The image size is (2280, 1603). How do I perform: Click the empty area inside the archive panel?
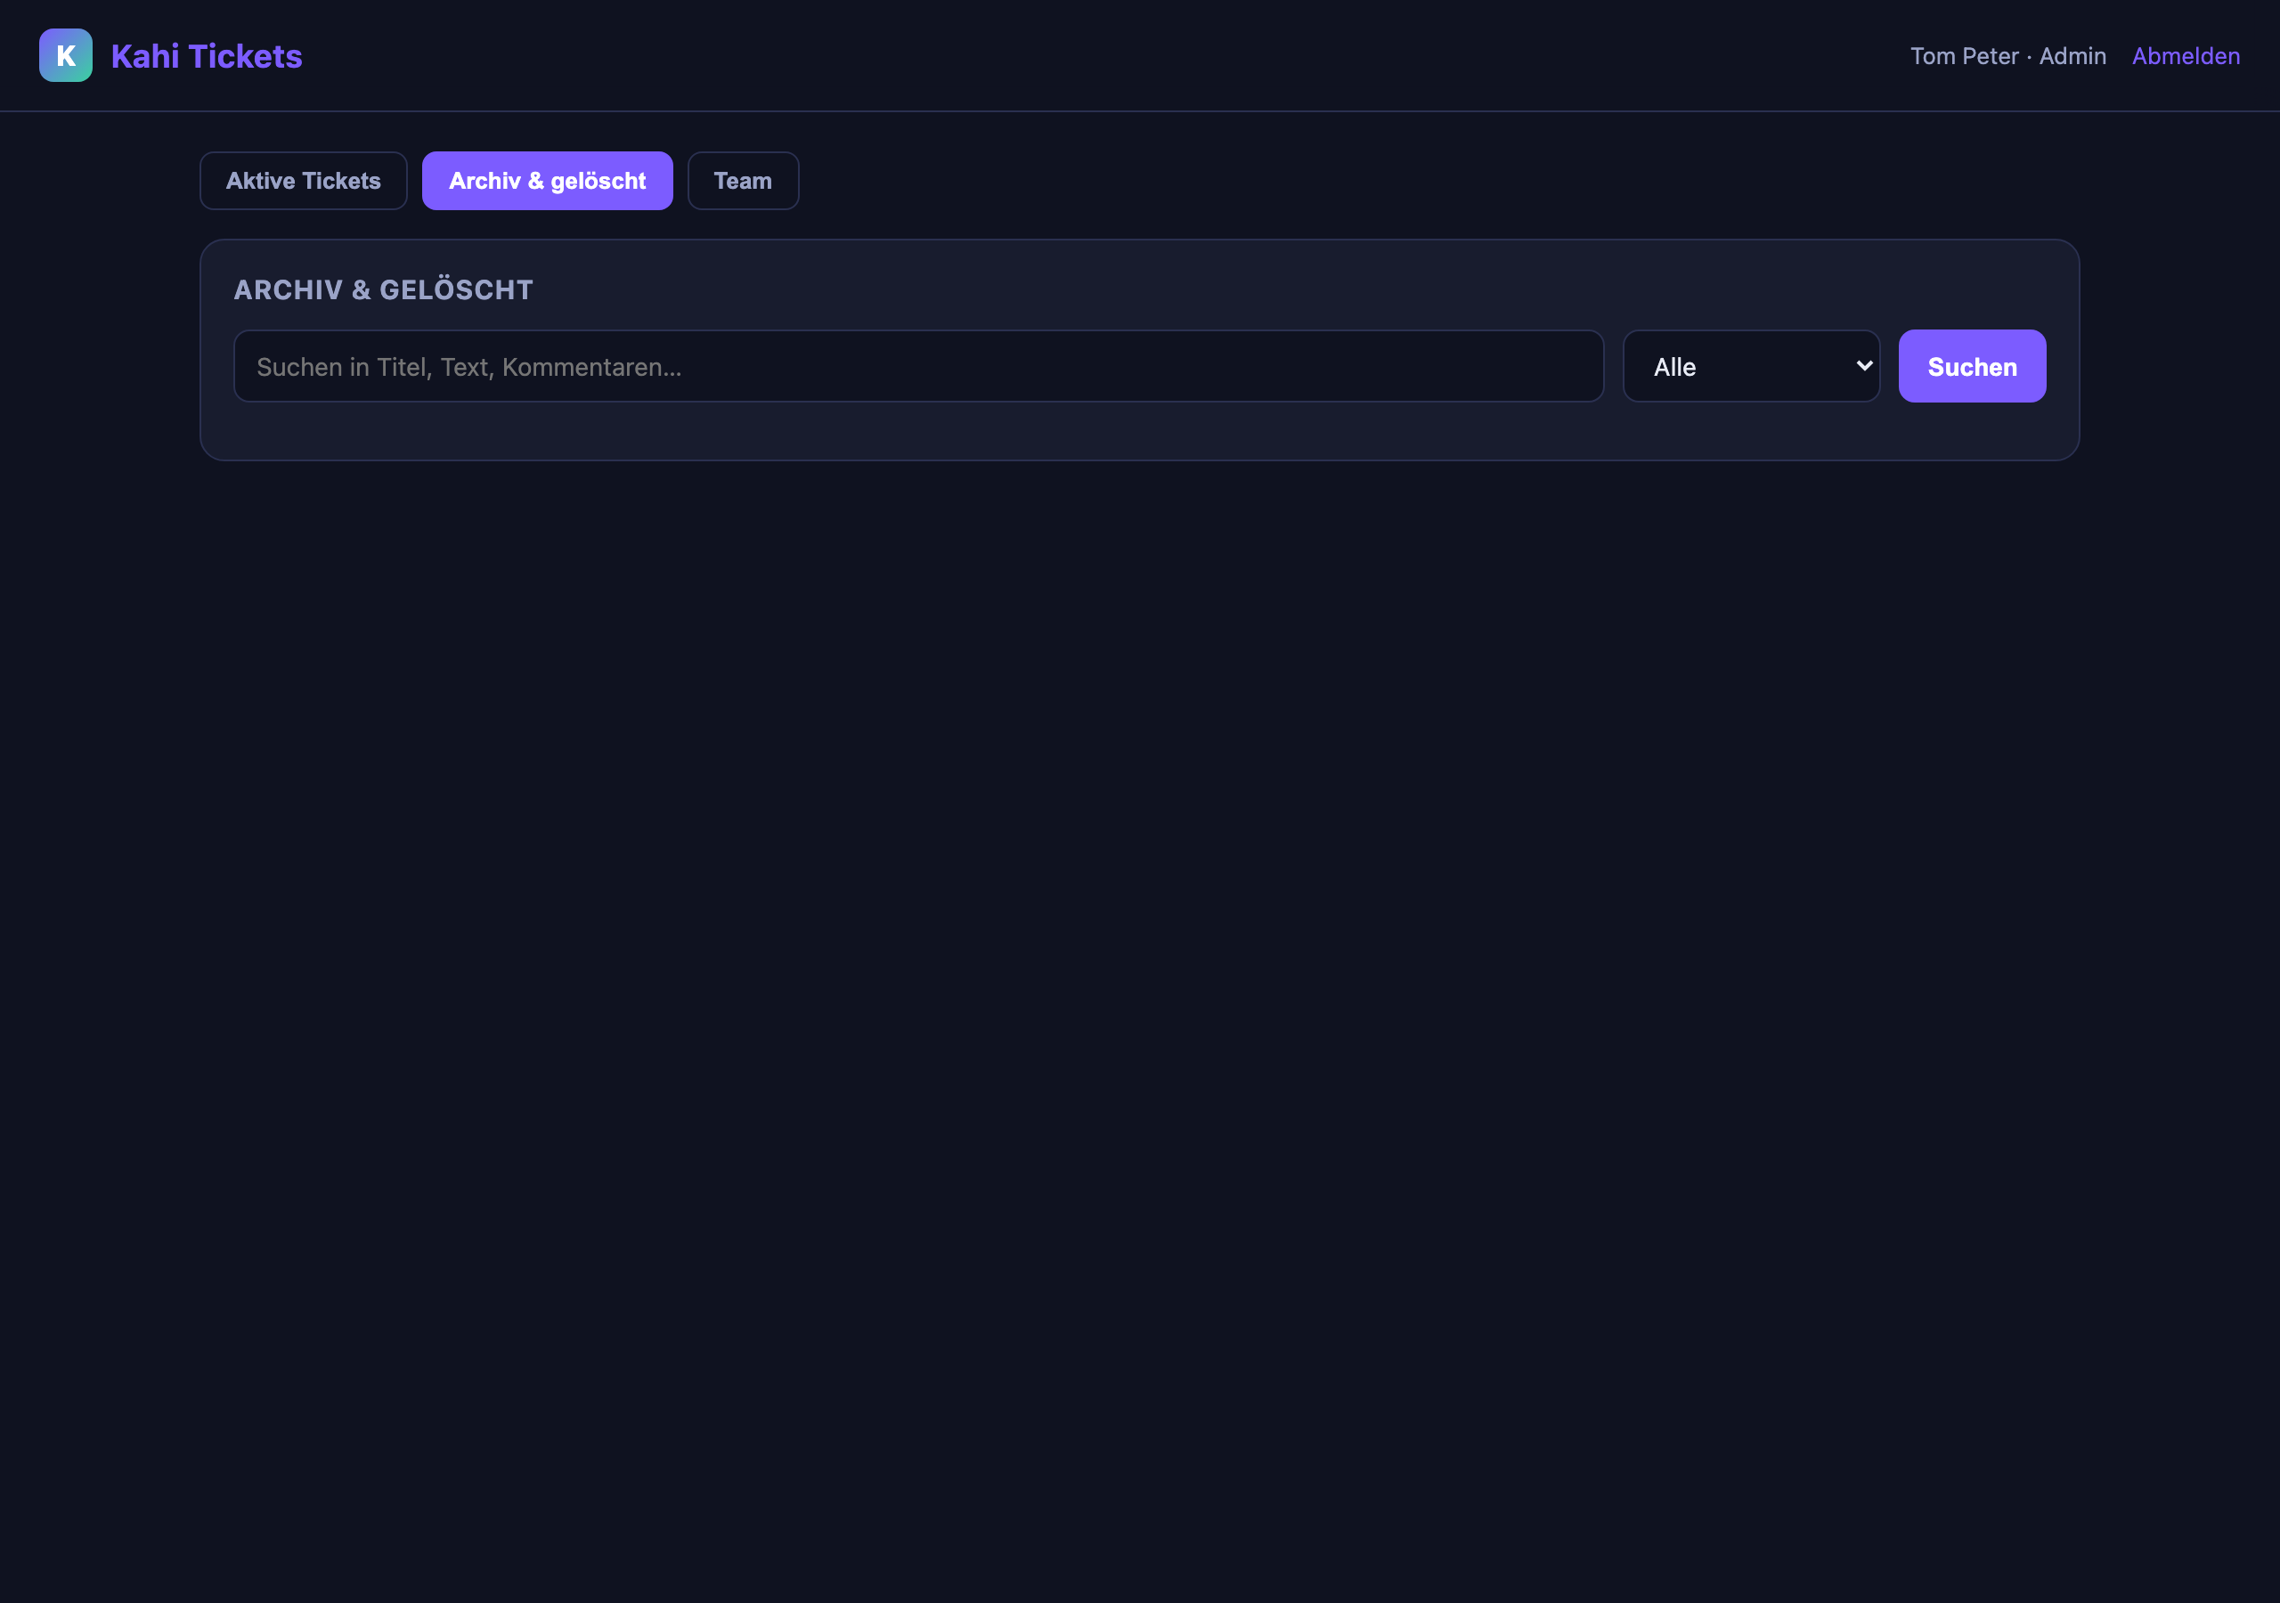click(1139, 430)
